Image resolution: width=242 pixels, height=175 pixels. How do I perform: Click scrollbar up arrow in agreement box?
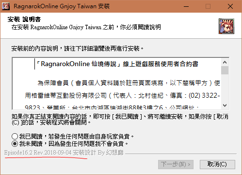pyautogui.click(x=225, y=62)
